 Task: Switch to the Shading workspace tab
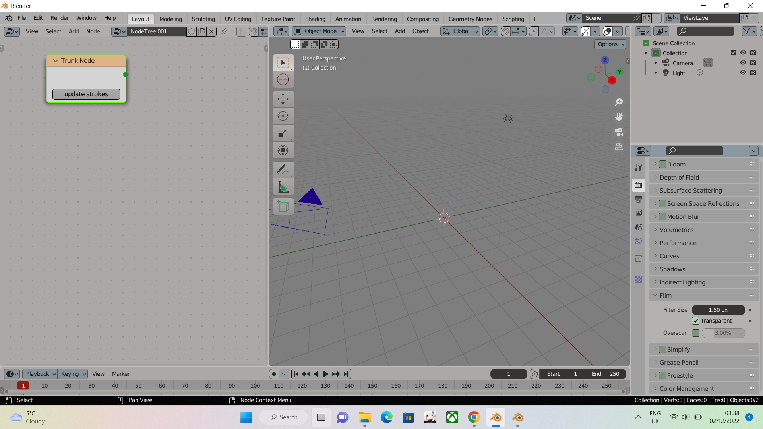coord(315,19)
